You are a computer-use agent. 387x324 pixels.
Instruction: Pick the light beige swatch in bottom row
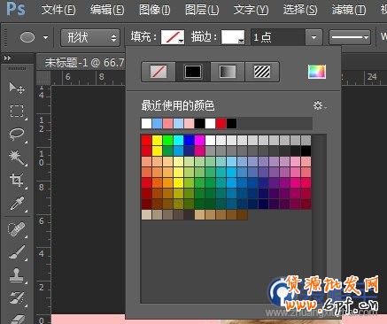point(146,214)
